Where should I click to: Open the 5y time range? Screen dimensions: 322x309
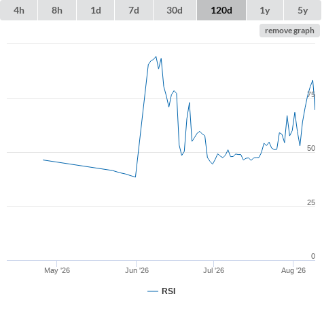303,10
